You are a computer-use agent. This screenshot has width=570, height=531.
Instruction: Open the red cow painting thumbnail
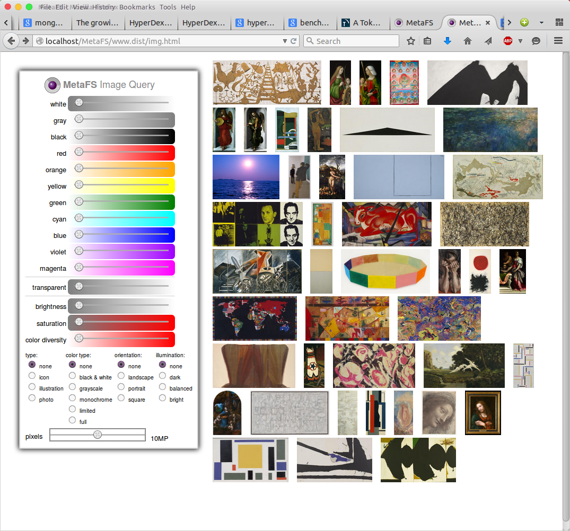[387, 224]
